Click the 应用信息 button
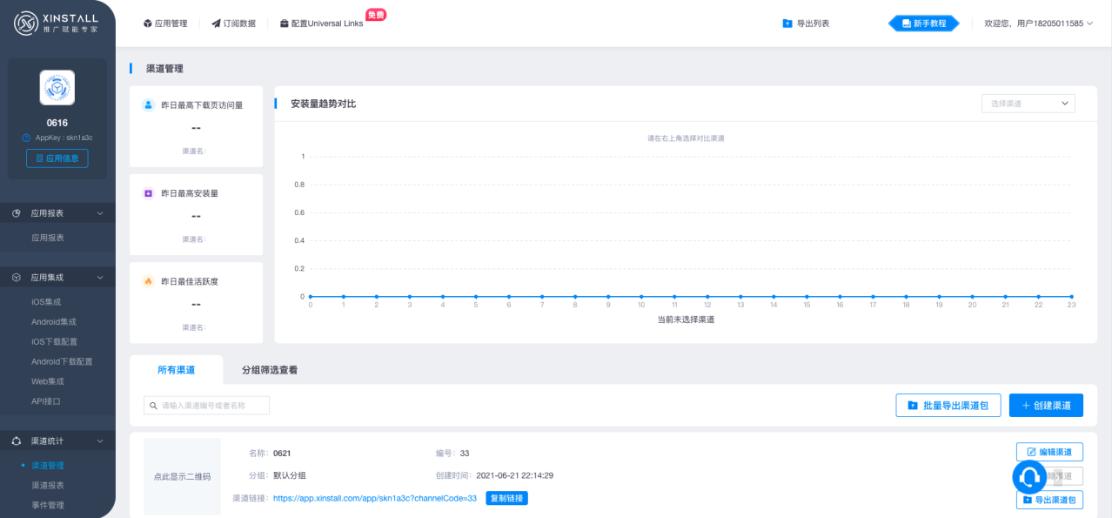This screenshot has width=1112, height=518. 57,158
